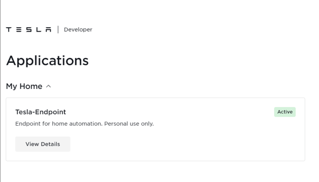319x182 pixels.
Task: Click the Tesla wordmark logo
Action: click(x=29, y=30)
